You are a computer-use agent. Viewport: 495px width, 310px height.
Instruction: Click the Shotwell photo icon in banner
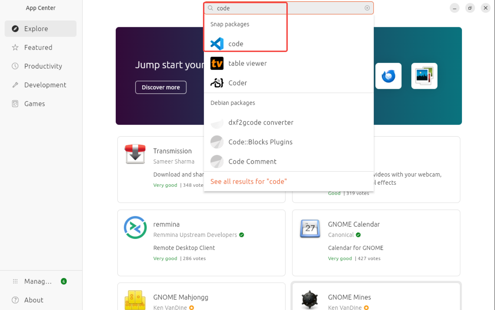[424, 76]
